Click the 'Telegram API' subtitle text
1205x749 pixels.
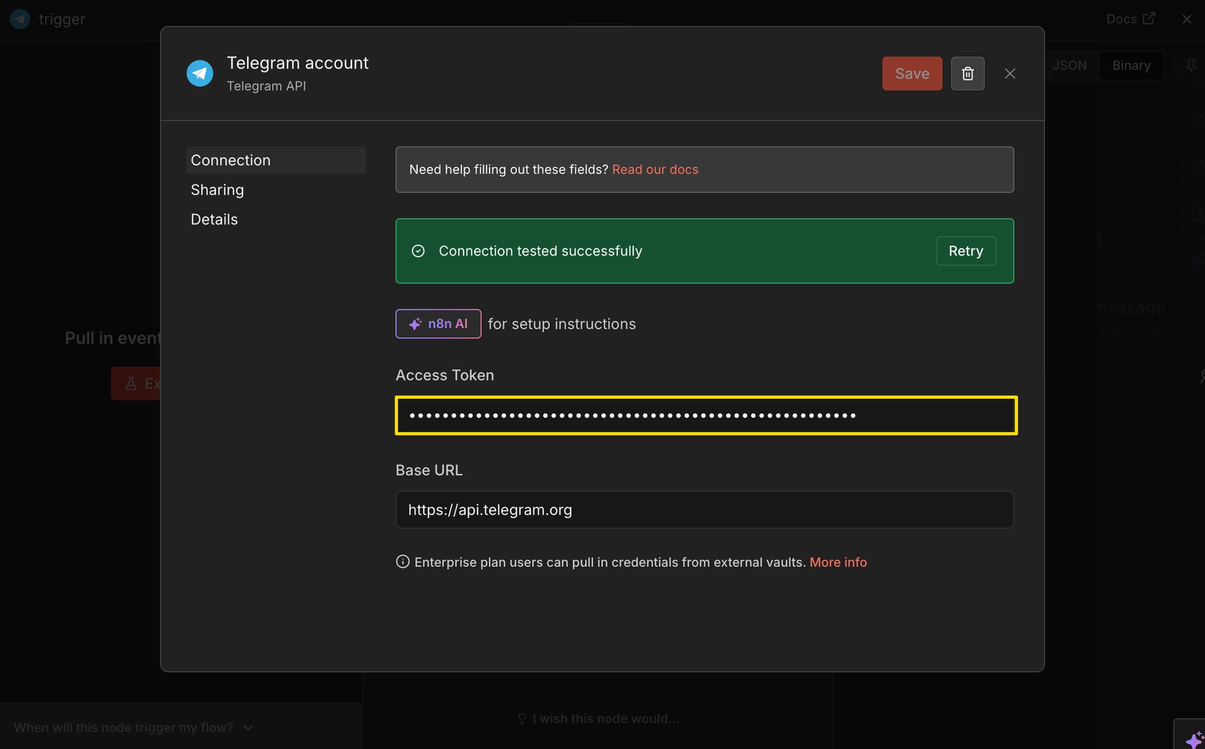[266, 86]
